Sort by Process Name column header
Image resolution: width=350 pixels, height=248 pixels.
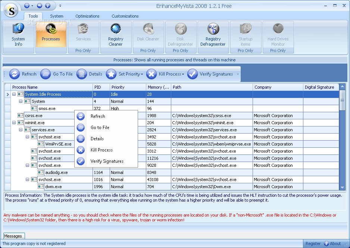52,87
